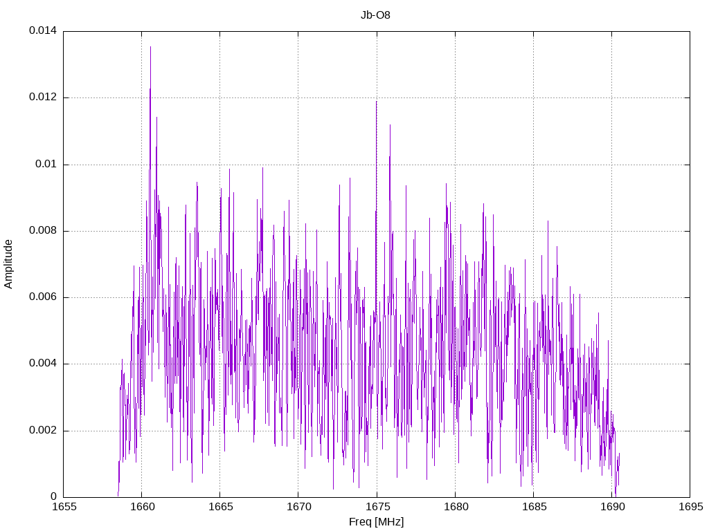Select the Amplitude y-axis label
This screenshot has width=709, height=531.
tap(8, 264)
